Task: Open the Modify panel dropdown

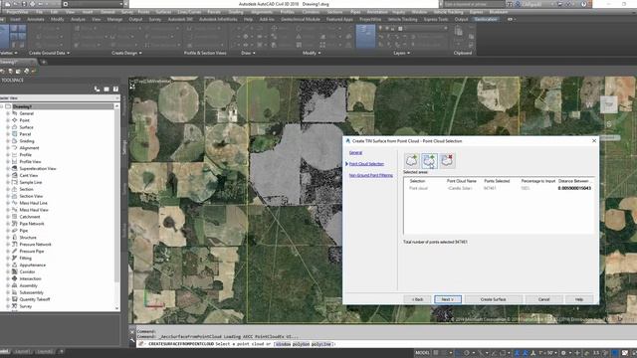Action: click(312, 53)
